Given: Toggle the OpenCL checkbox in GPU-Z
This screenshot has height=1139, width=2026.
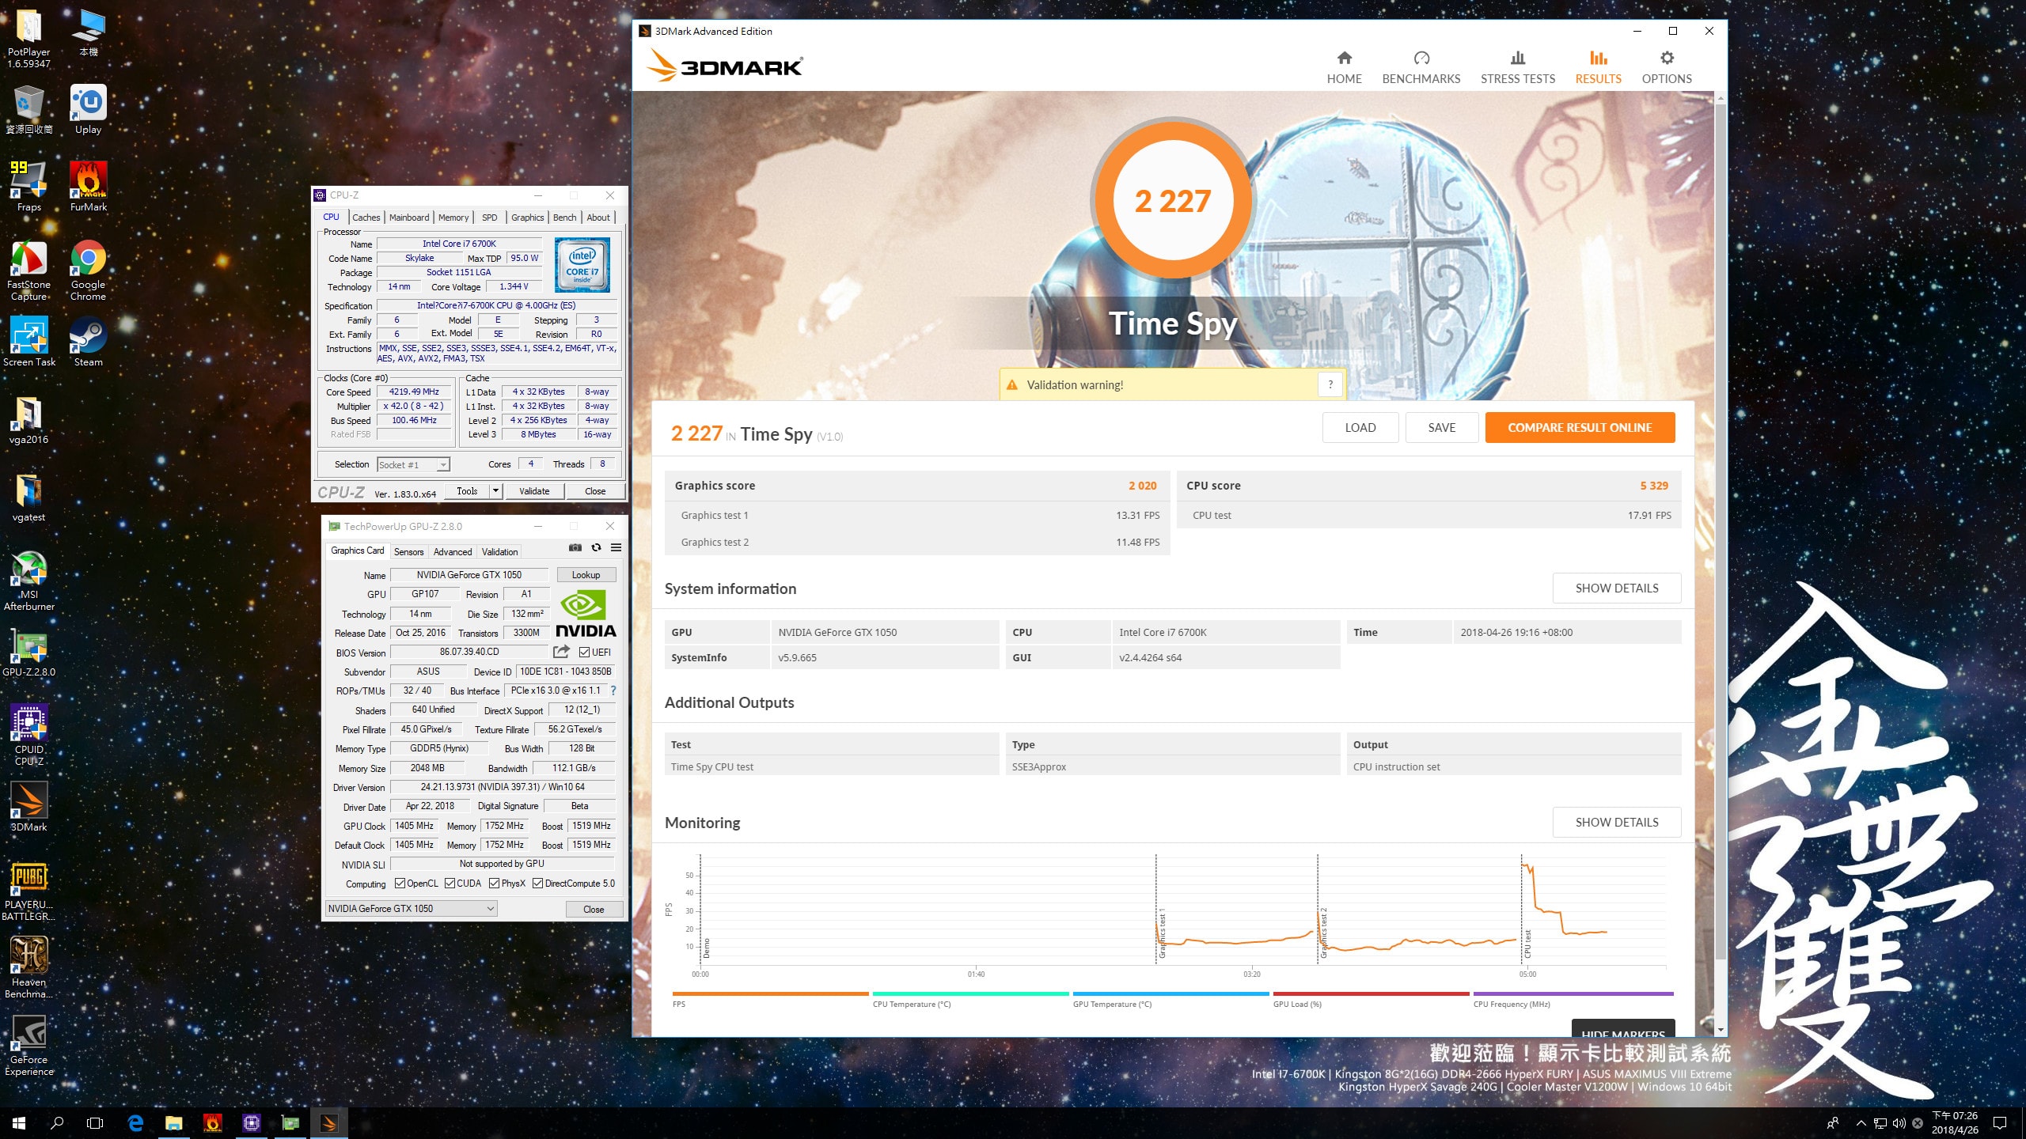Looking at the screenshot, I should pos(400,884).
